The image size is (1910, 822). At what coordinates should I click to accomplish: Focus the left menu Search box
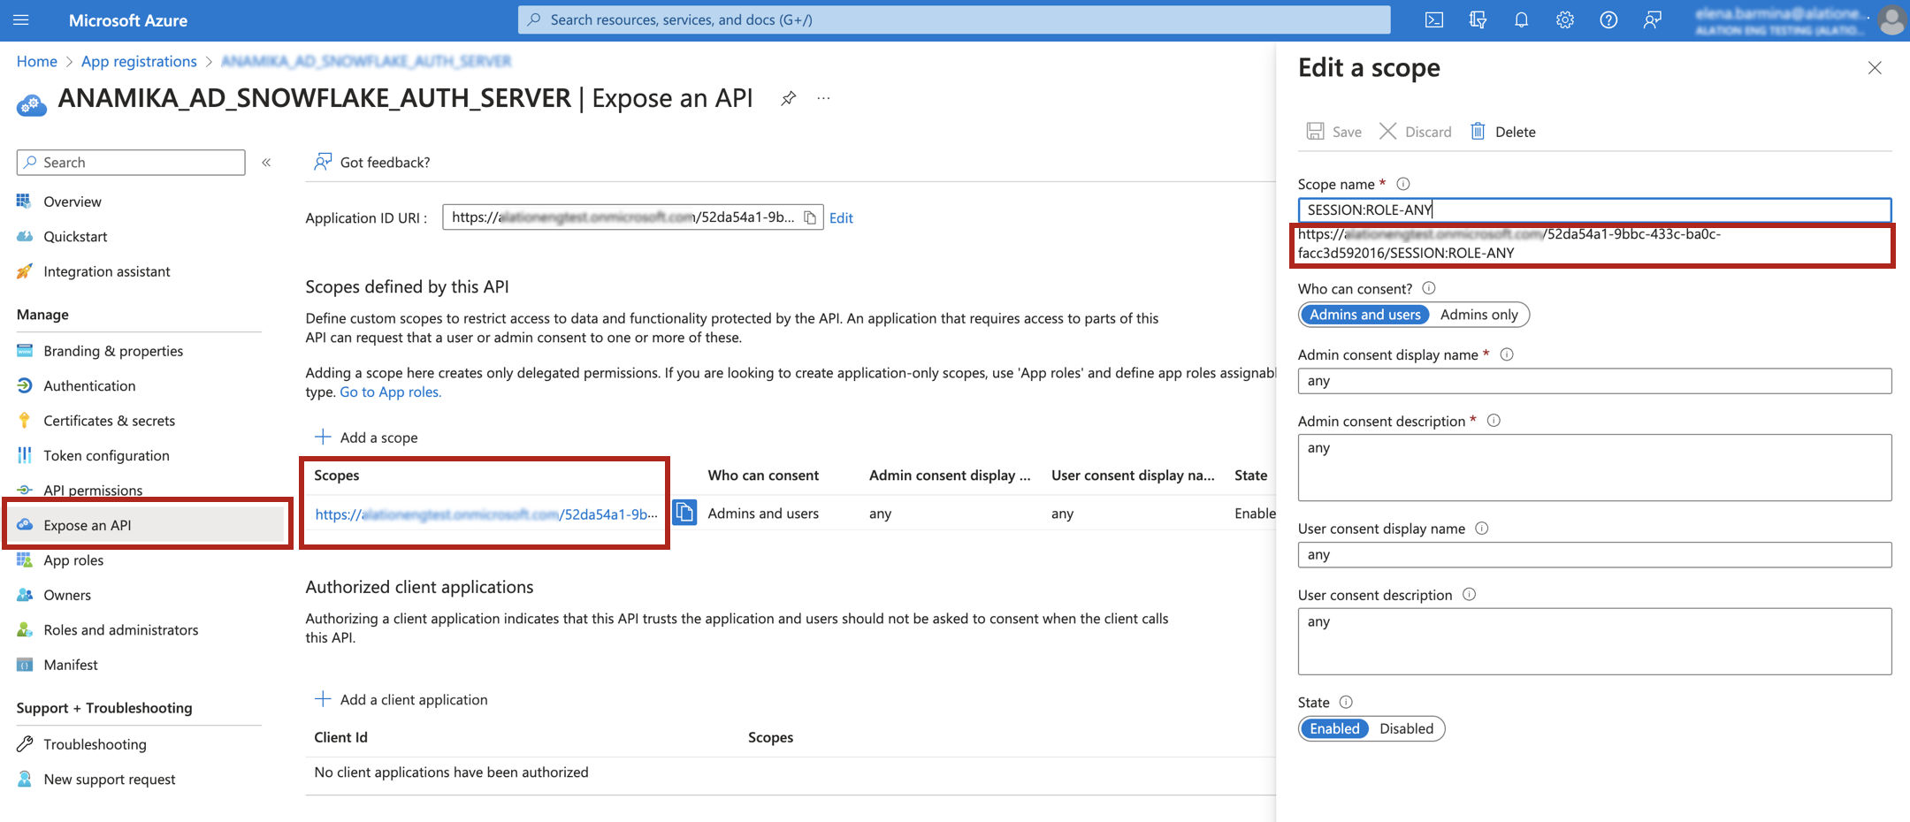point(131,163)
